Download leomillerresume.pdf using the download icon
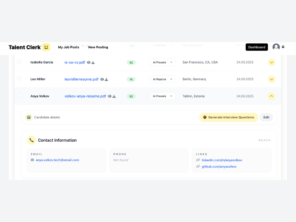 pos(107,79)
